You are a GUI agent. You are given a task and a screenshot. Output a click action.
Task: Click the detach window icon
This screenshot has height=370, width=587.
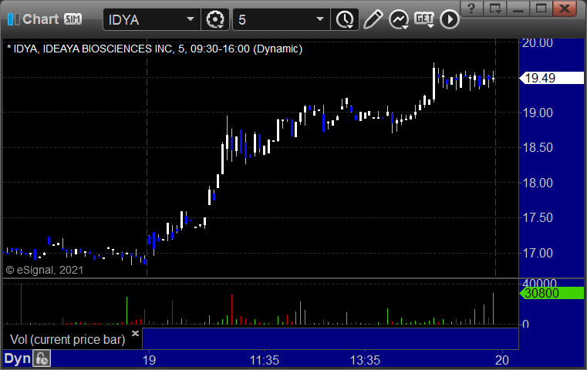494,8
